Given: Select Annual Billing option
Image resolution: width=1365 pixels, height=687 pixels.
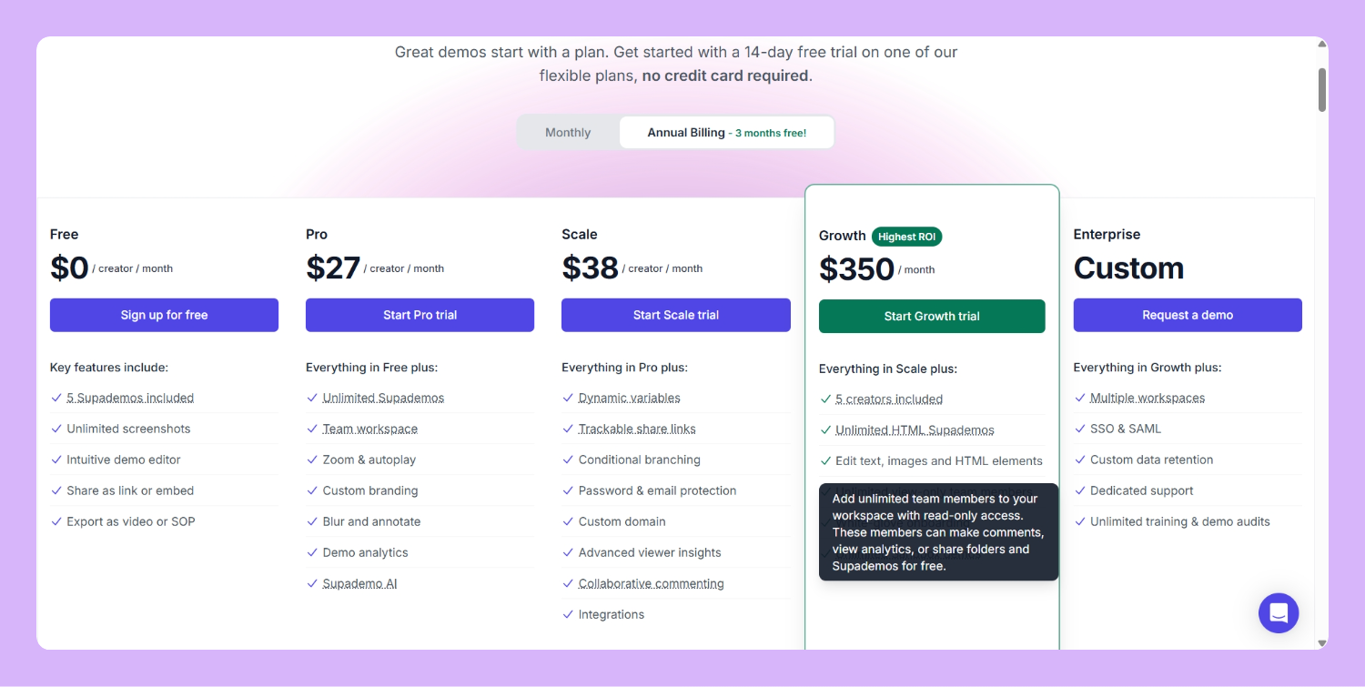Looking at the screenshot, I should pos(726,133).
